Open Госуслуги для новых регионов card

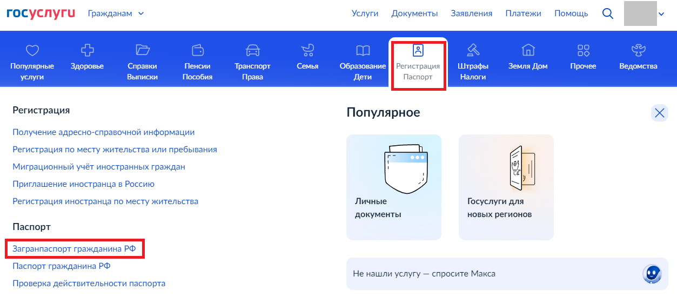[x=506, y=187]
